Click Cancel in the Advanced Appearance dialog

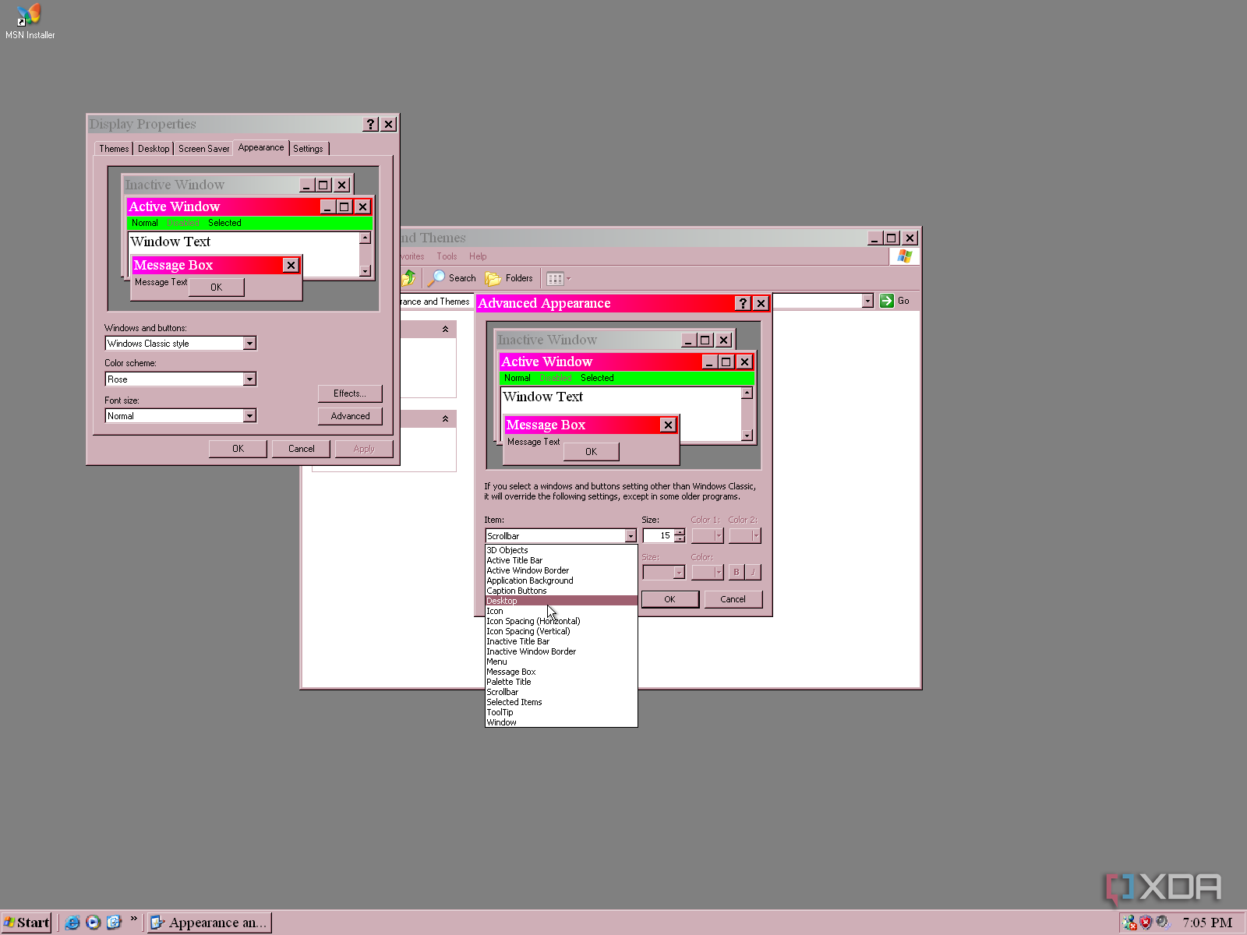733,599
